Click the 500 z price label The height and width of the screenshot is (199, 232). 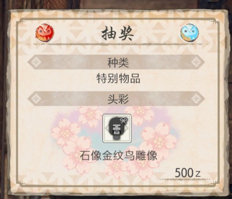point(188,173)
